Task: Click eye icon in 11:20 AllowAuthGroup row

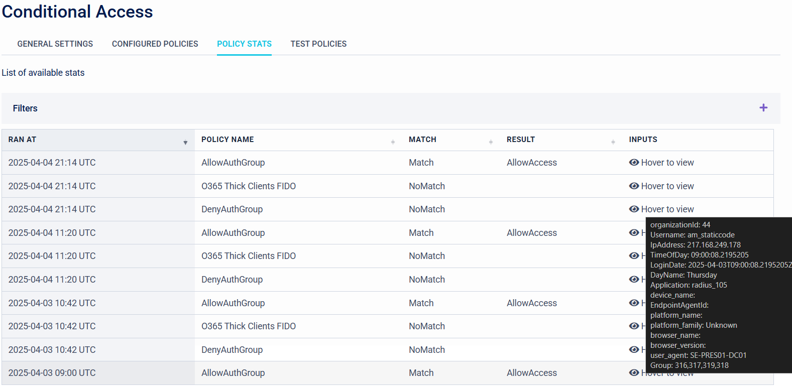Action: 634,233
